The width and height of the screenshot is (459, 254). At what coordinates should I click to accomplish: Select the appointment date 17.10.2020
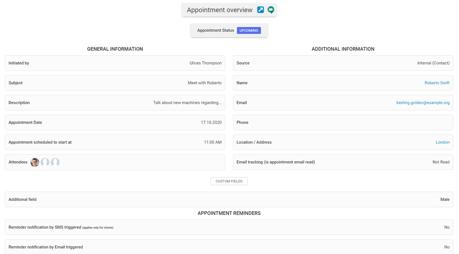pos(211,122)
